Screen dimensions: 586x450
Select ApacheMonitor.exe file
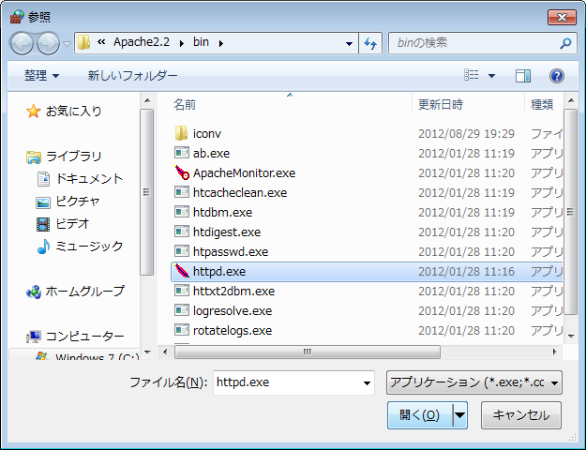pos(244,173)
